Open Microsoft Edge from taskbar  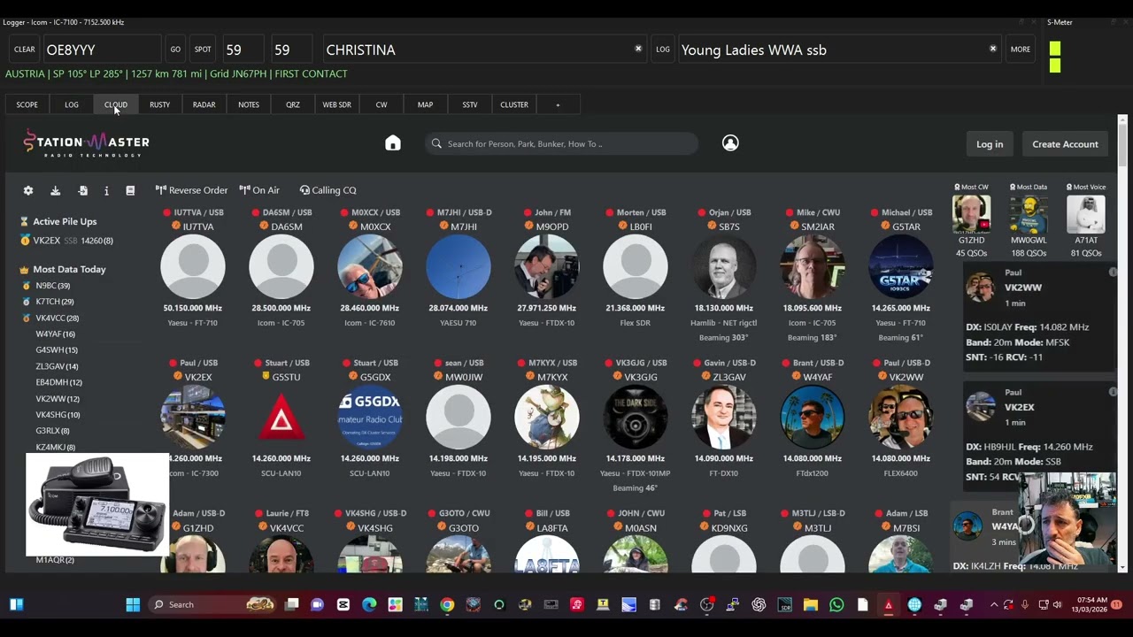[369, 604]
